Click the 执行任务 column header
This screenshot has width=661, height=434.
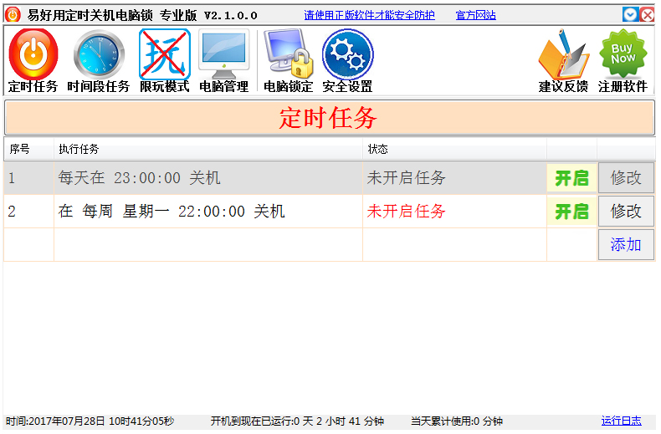point(208,149)
